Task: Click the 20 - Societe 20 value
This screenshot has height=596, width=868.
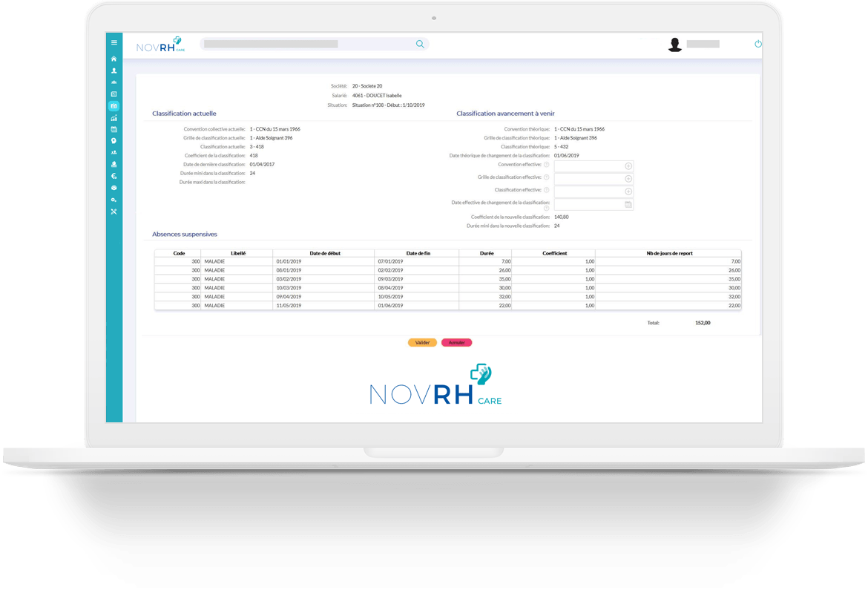Action: click(367, 86)
